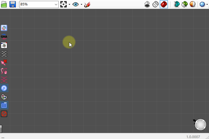Viewport: 209px width, 139px height.
Task: Expand the arrow beside the blue polyhedron
Action: coord(207,4)
